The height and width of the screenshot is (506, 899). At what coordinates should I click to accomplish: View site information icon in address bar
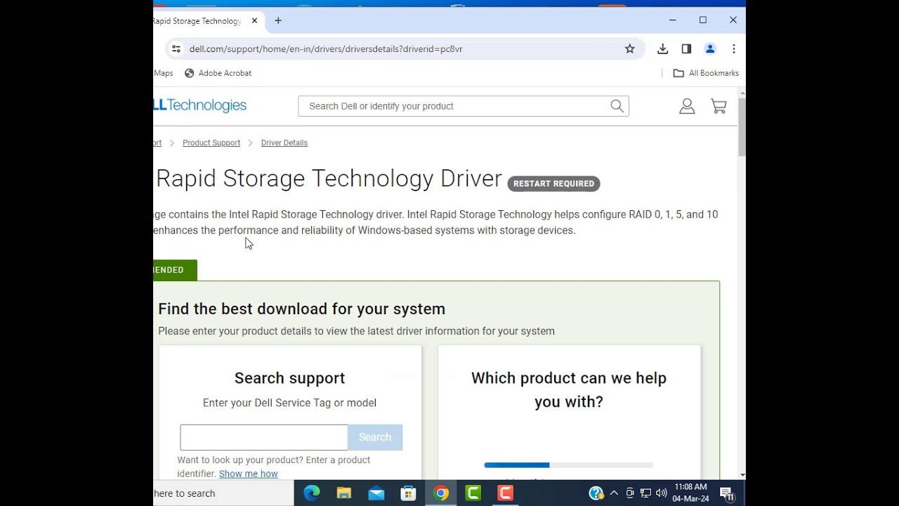(x=176, y=49)
